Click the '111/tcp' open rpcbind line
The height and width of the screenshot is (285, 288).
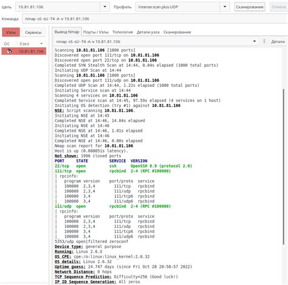(x=112, y=171)
